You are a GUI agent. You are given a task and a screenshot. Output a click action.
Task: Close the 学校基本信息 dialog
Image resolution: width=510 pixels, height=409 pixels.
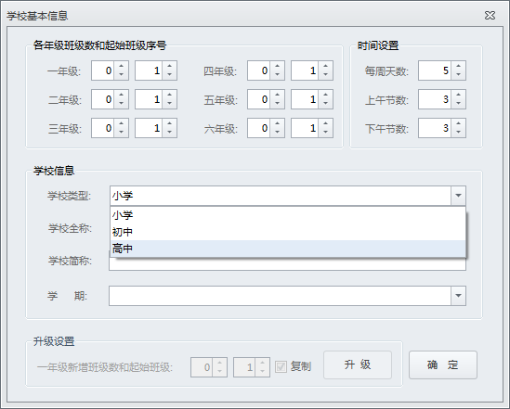[x=490, y=15]
